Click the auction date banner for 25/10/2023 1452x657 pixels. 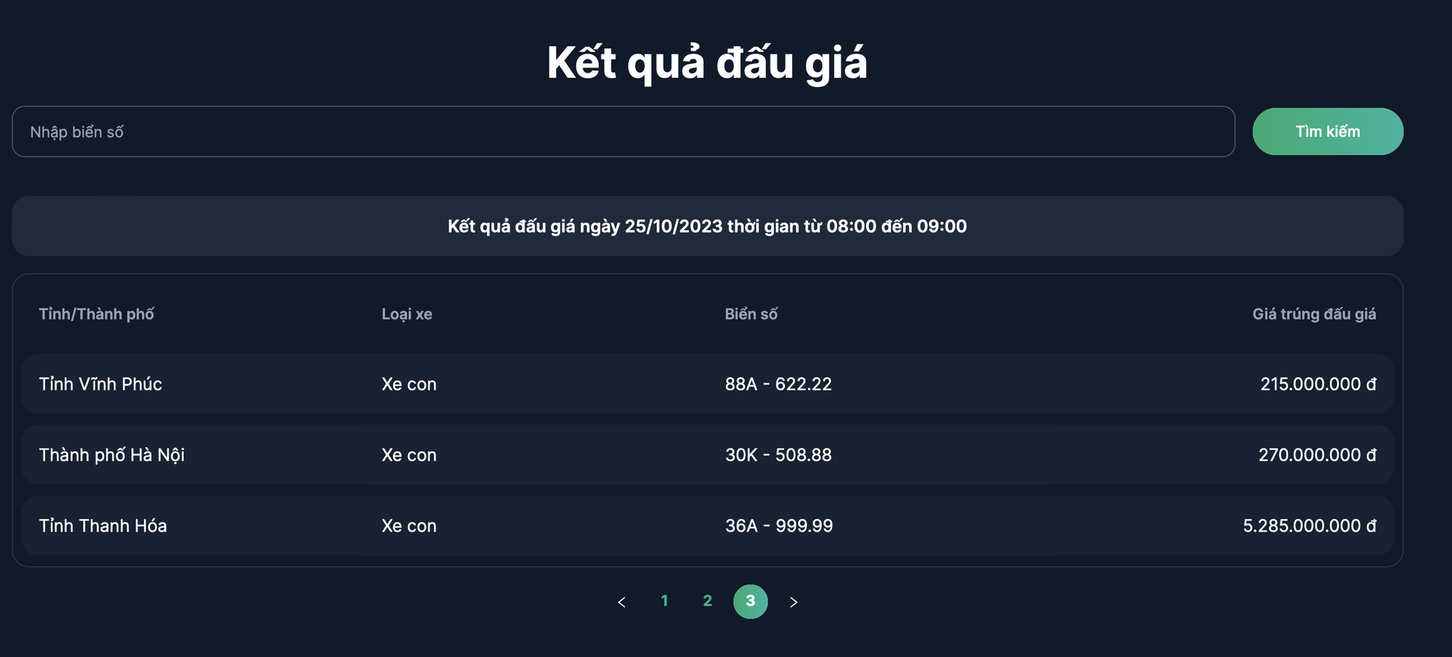(707, 226)
